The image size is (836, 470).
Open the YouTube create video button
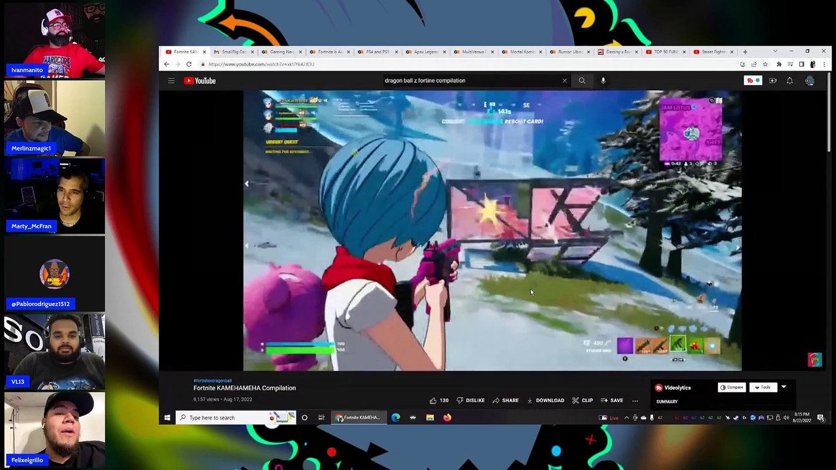click(x=773, y=81)
